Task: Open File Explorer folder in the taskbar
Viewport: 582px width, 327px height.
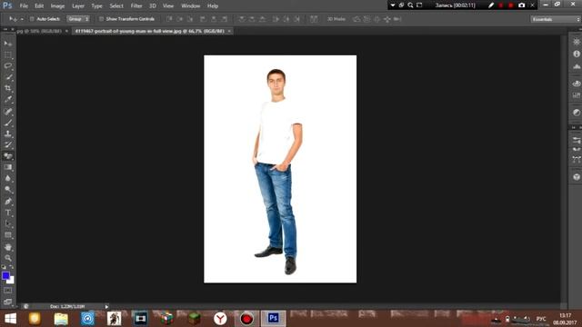Action: tap(61, 319)
